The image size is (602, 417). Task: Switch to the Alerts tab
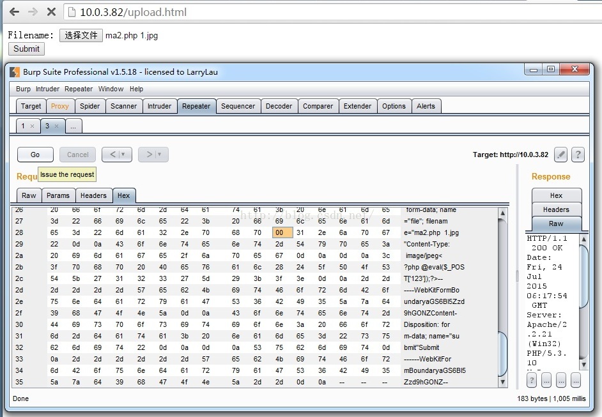pyautogui.click(x=426, y=106)
